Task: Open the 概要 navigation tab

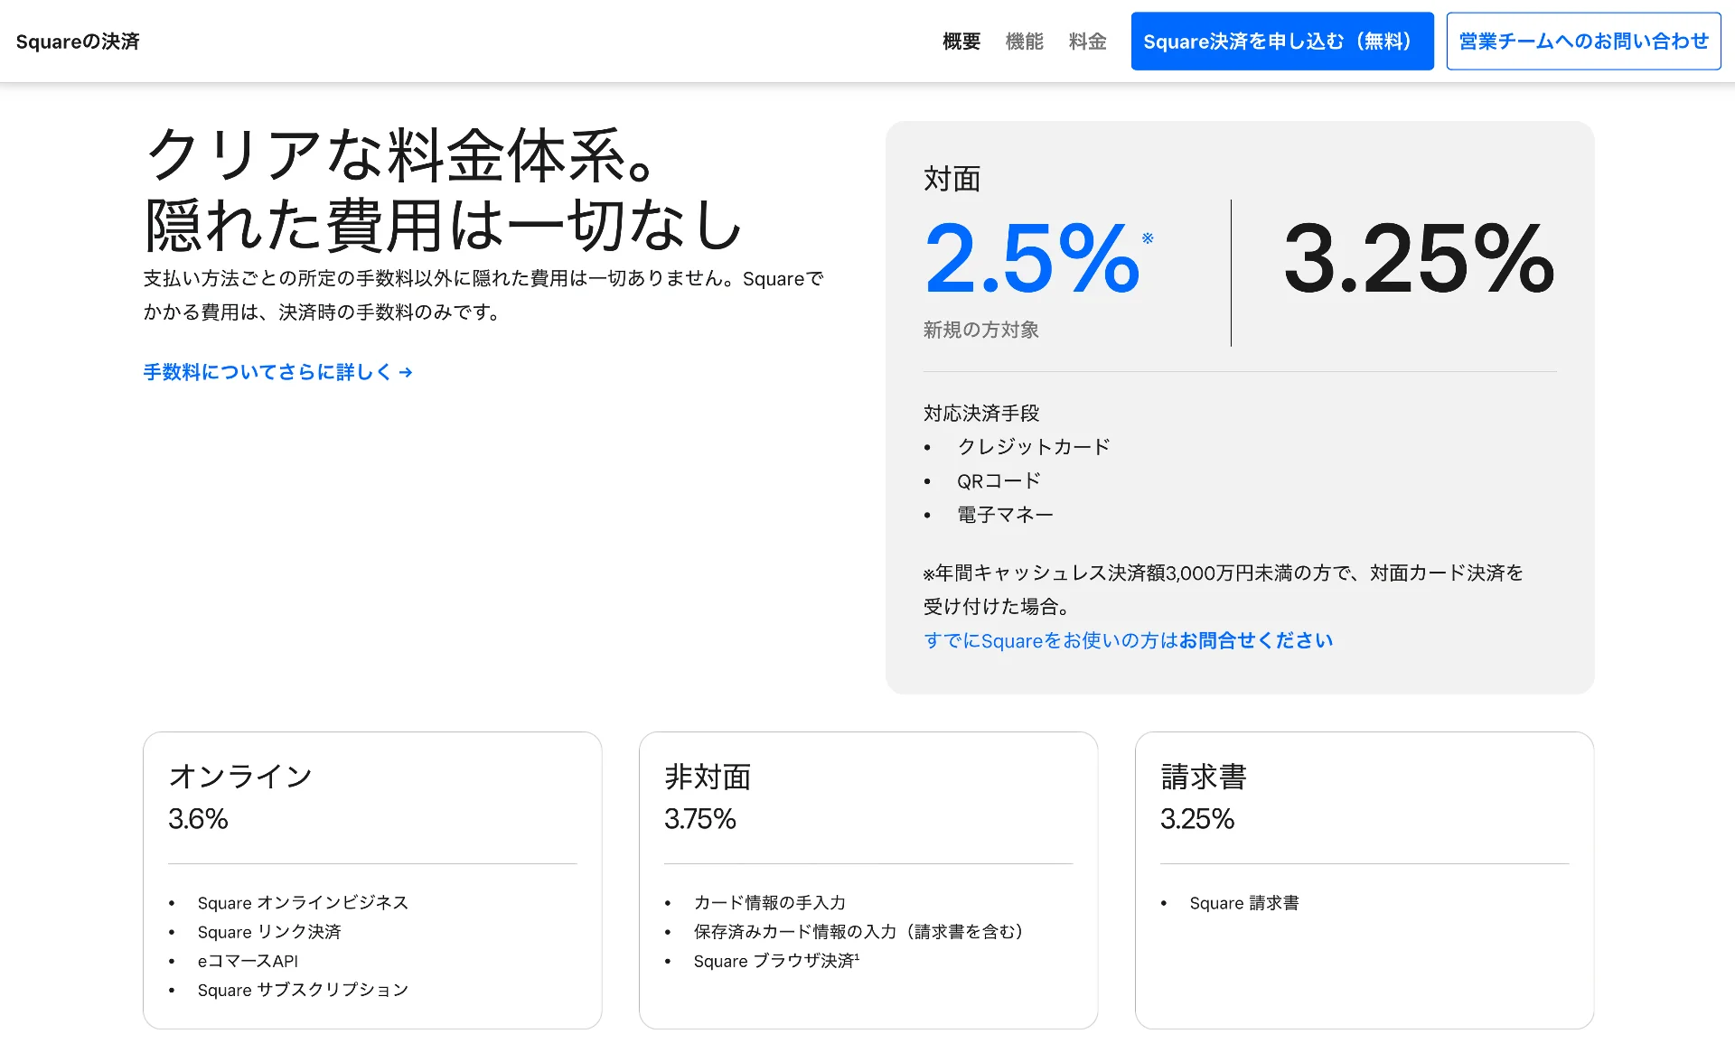Action: click(x=961, y=42)
